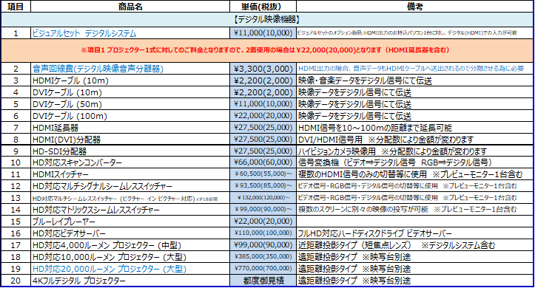
Task: Select the DVIケーブル (50m) product cell
Action: (x=130, y=104)
